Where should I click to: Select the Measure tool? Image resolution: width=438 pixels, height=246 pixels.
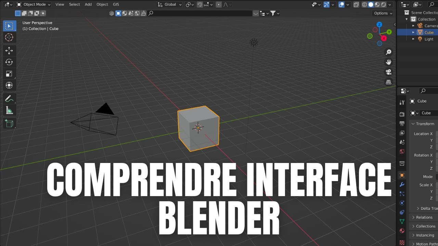point(9,110)
